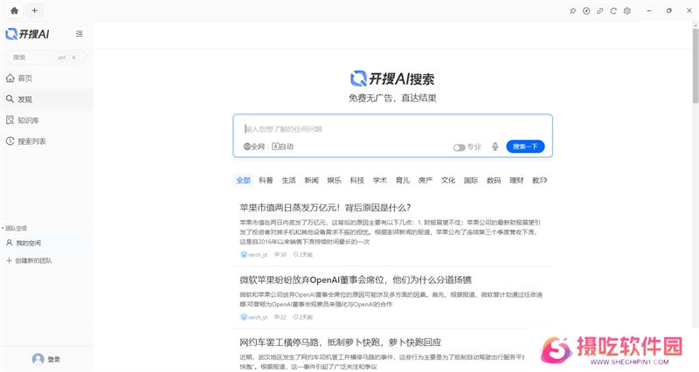Select the 理财 category tab
Screen dimensions: 699x372
click(x=516, y=180)
